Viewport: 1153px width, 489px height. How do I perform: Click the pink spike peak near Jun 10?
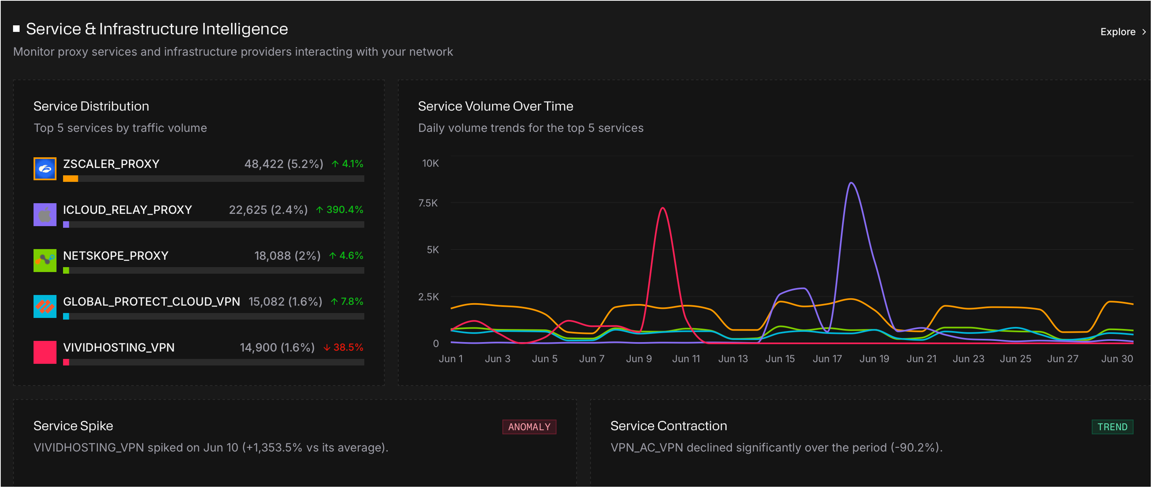point(662,208)
